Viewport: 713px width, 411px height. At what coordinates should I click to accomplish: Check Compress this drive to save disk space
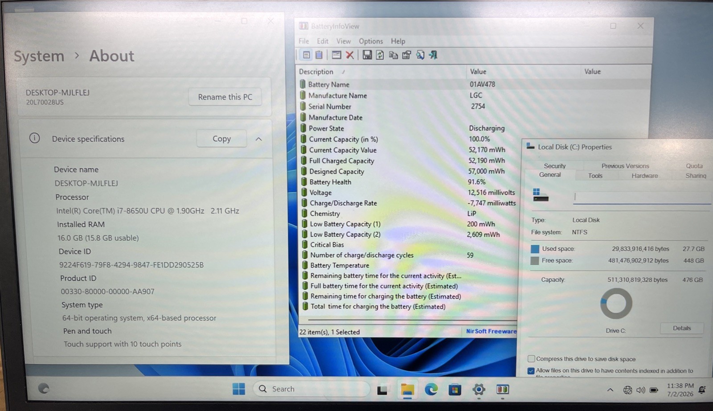531,359
